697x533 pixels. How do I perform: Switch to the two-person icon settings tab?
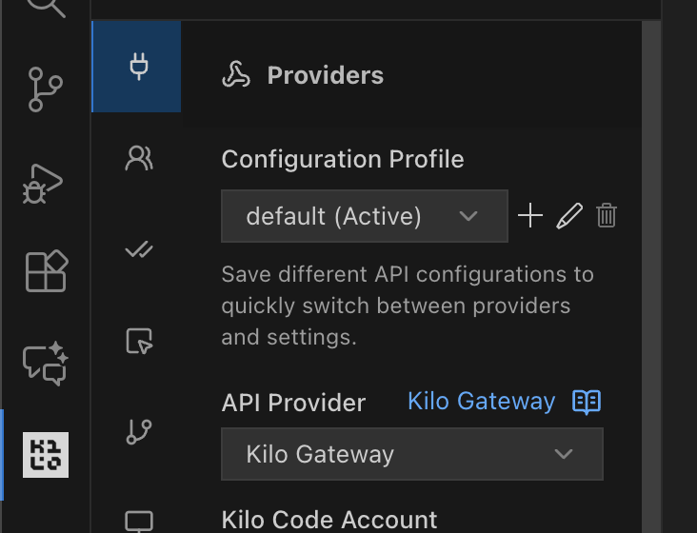(138, 158)
